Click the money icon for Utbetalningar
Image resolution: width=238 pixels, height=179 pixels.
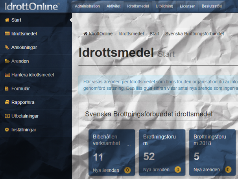[x=7, y=116]
